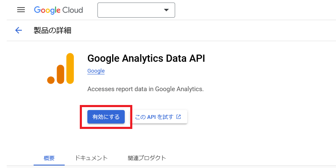Click the Google Analytics bar chart logo
Image resolution: width=336 pixels, height=168 pixels.
[x=61, y=68]
